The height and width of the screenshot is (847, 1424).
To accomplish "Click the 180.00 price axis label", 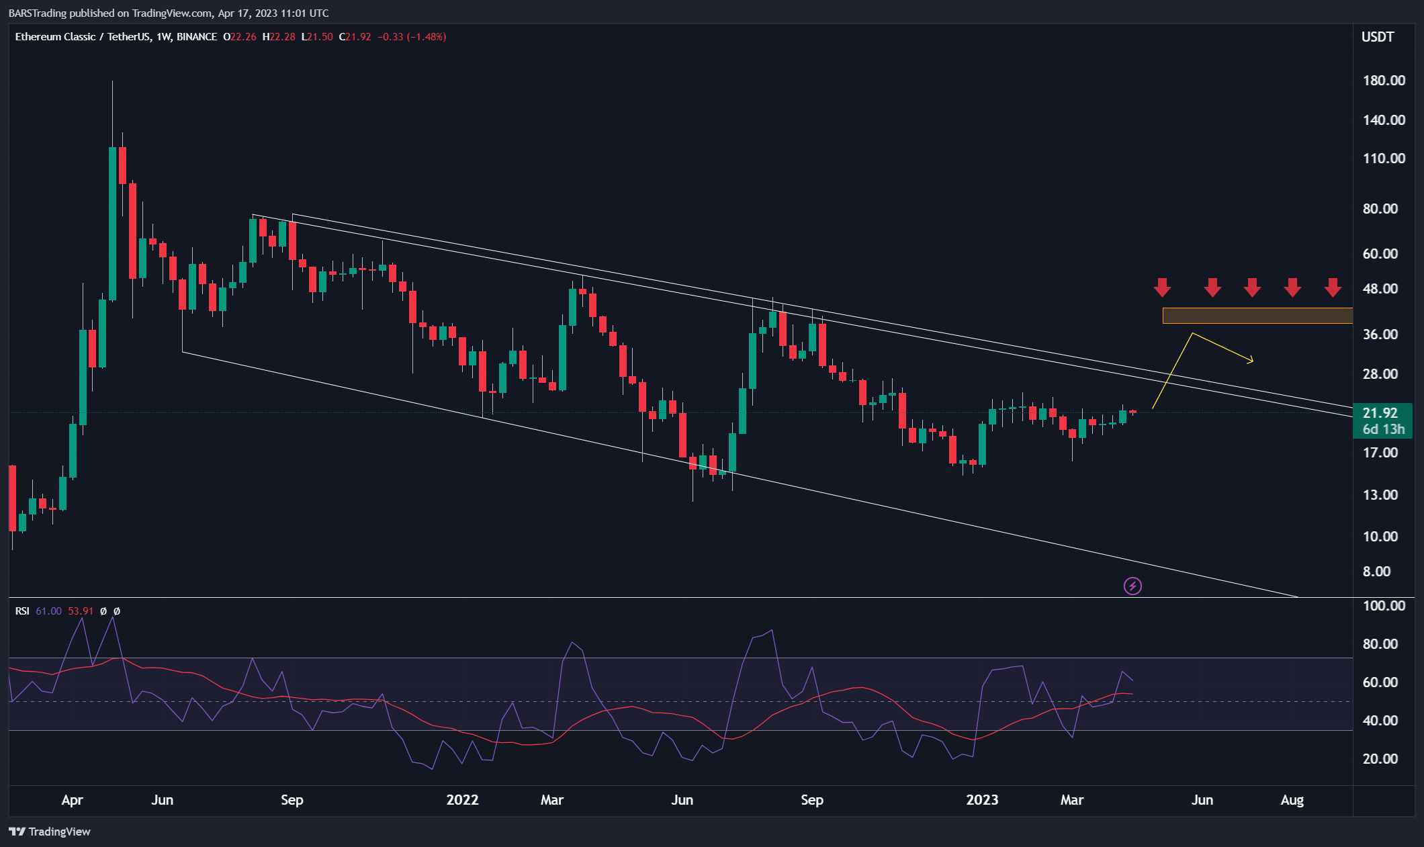I will coord(1384,81).
